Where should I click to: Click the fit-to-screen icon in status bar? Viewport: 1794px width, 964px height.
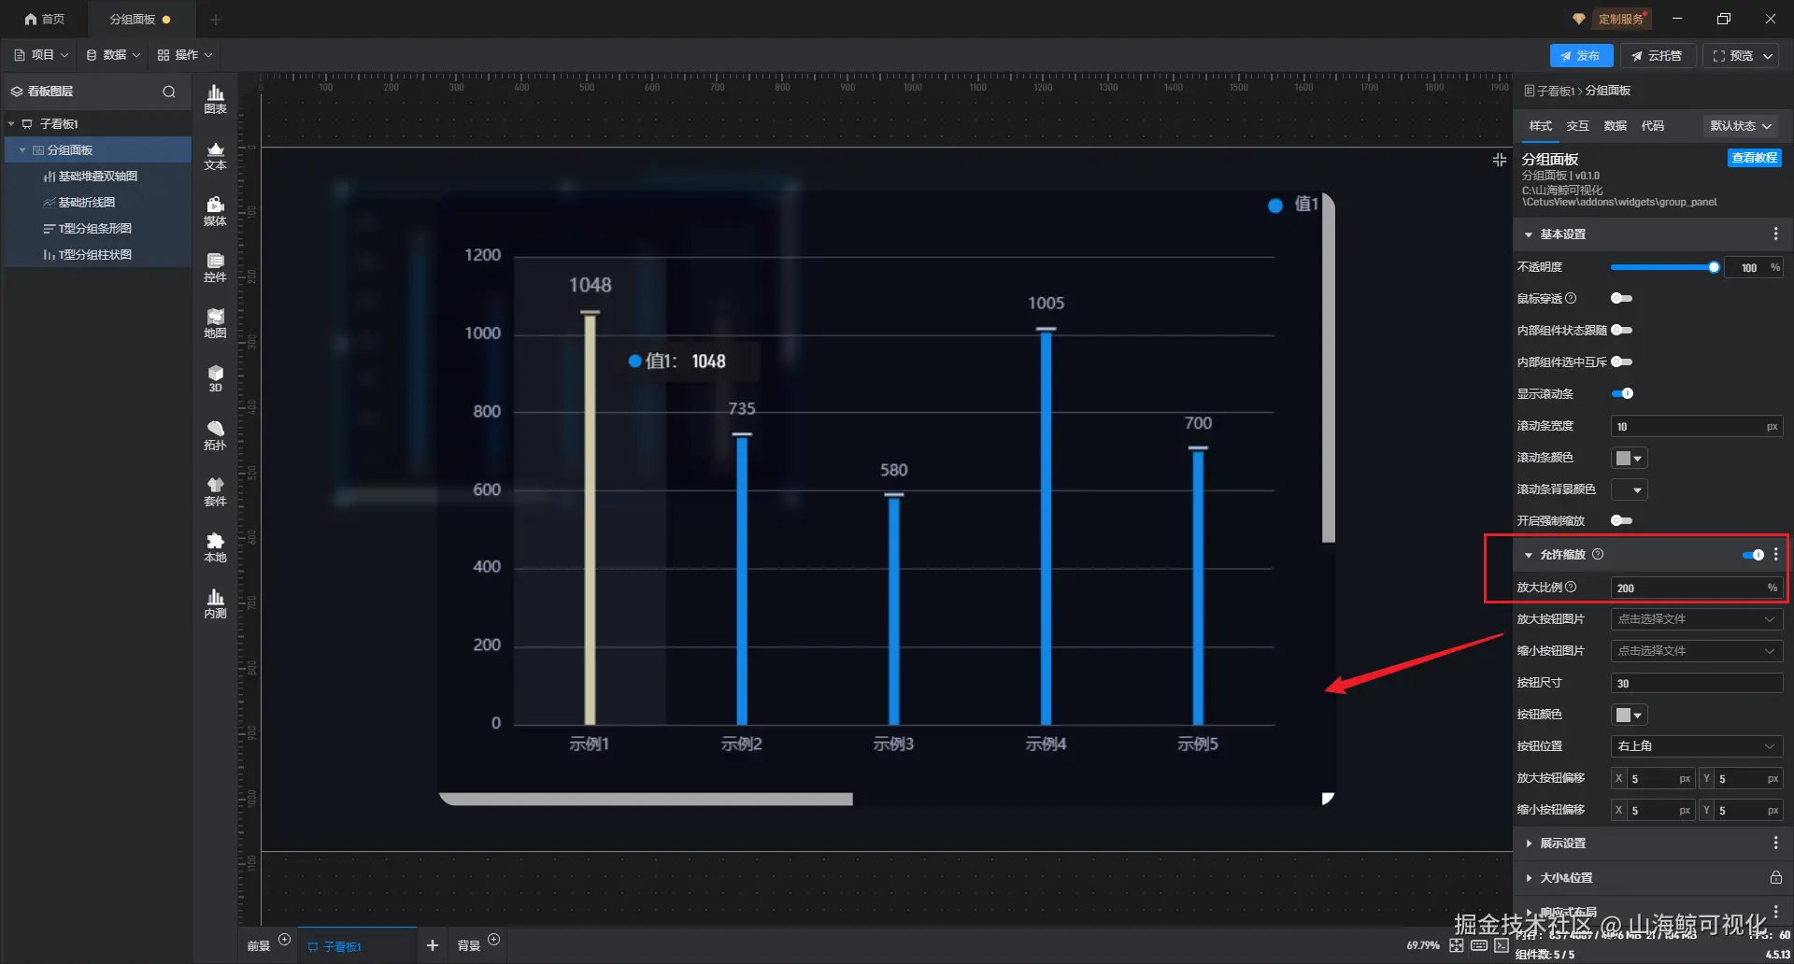click(x=1457, y=945)
